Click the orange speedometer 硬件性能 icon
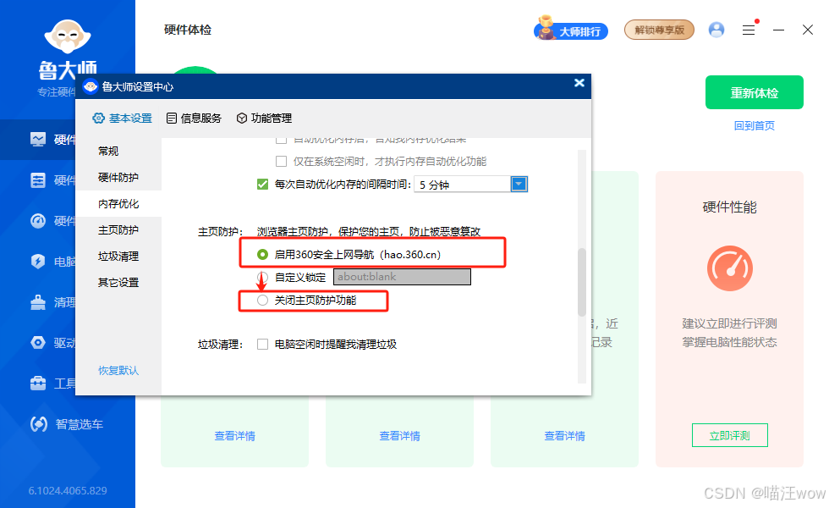Screen dimensions: 829x508 tap(729, 268)
